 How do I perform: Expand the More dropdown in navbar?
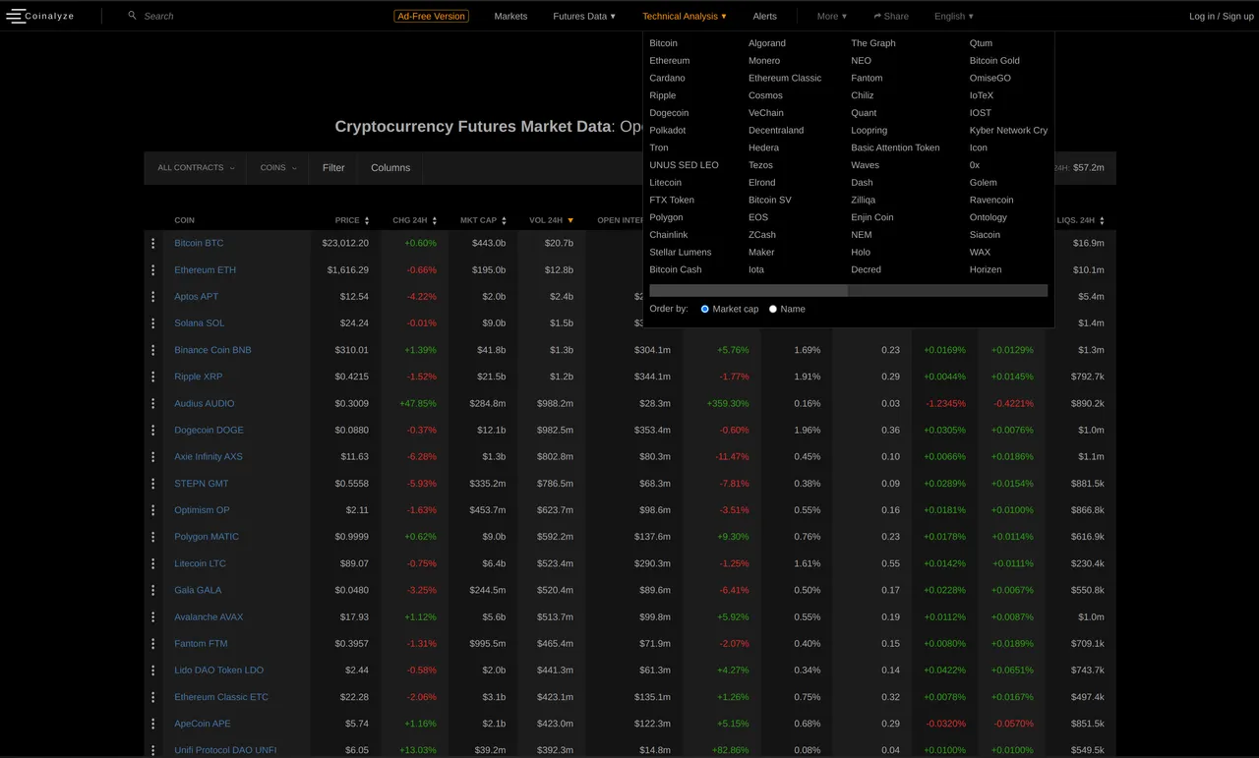coord(832,16)
